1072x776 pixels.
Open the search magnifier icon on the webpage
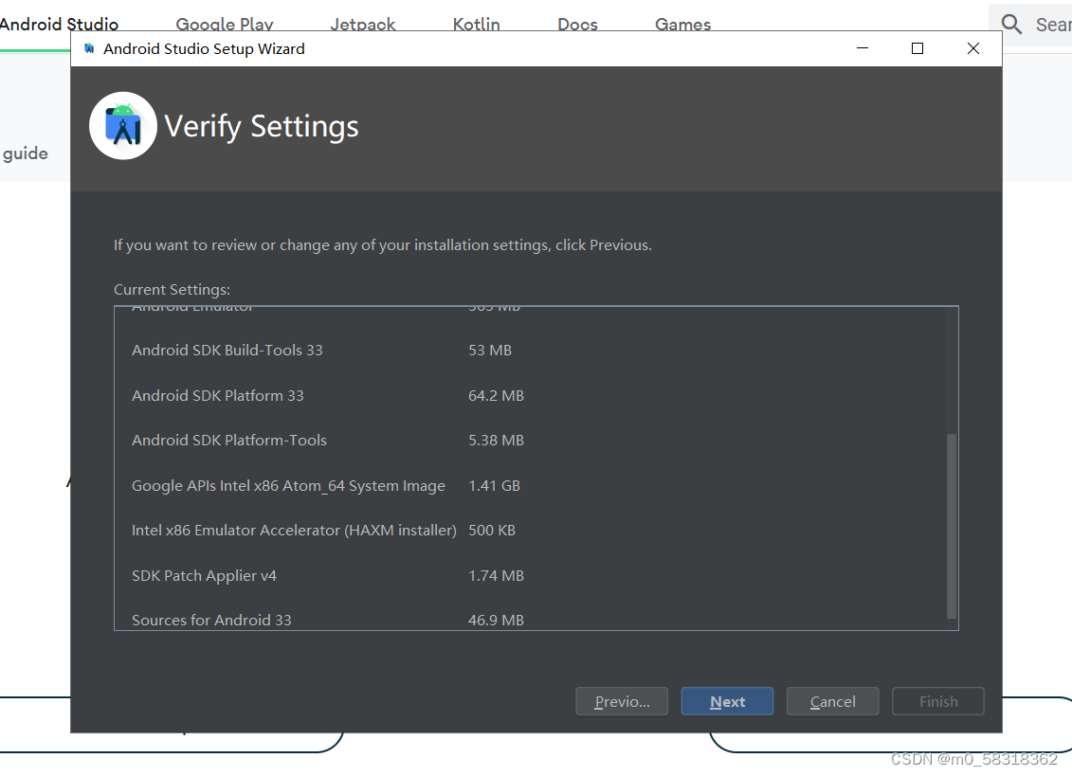[x=1012, y=25]
